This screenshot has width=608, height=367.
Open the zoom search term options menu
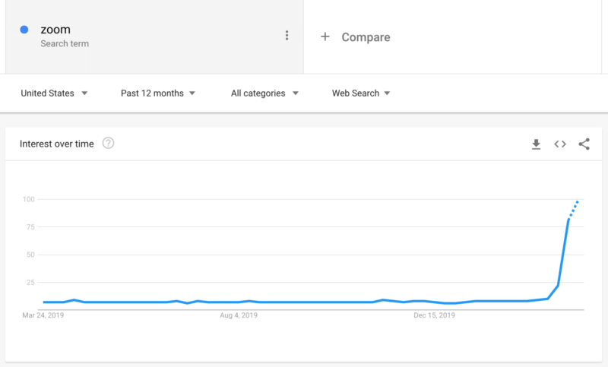[x=287, y=36]
